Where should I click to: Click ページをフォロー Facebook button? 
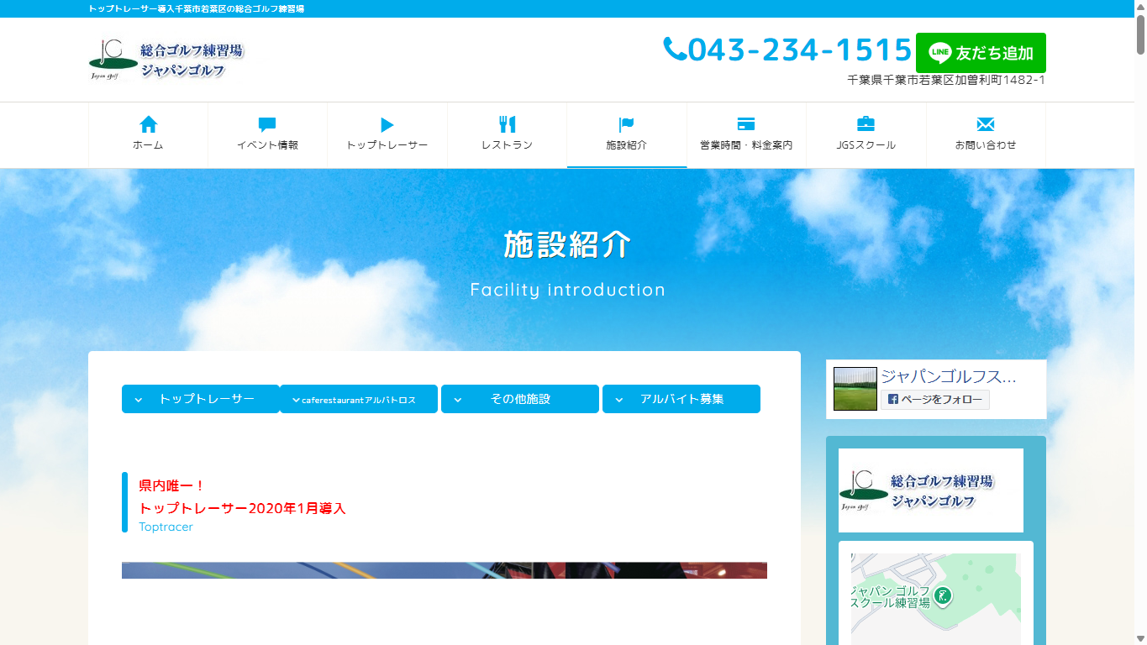(935, 400)
